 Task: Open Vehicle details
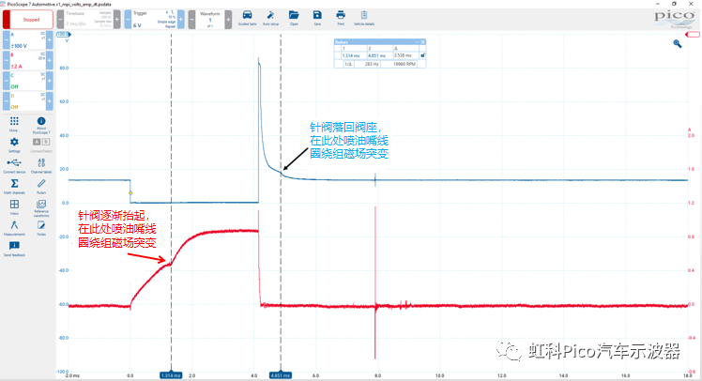click(364, 18)
